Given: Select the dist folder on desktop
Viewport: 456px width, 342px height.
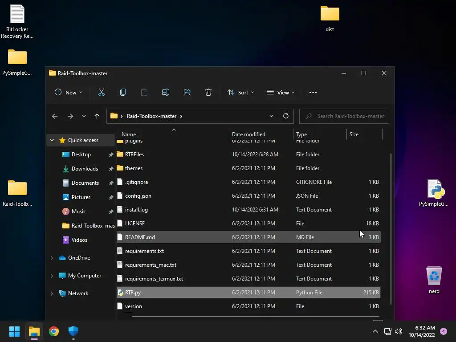Looking at the screenshot, I should coord(330,18).
